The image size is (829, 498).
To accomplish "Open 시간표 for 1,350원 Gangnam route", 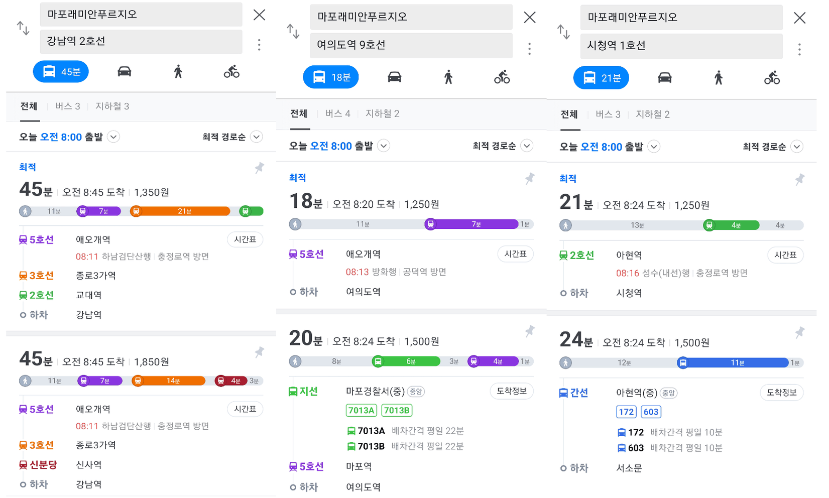I will [245, 239].
